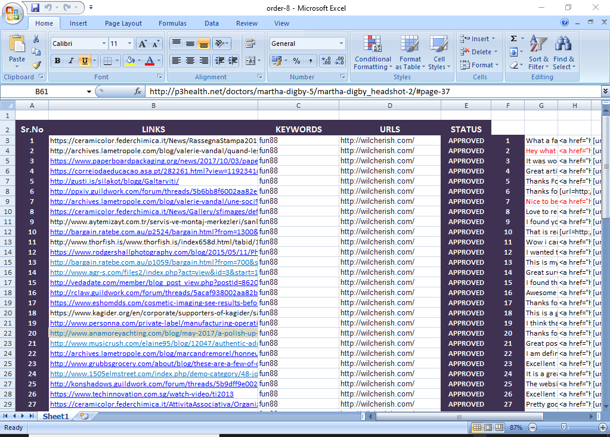Click the Format as Table icon

coord(410,52)
